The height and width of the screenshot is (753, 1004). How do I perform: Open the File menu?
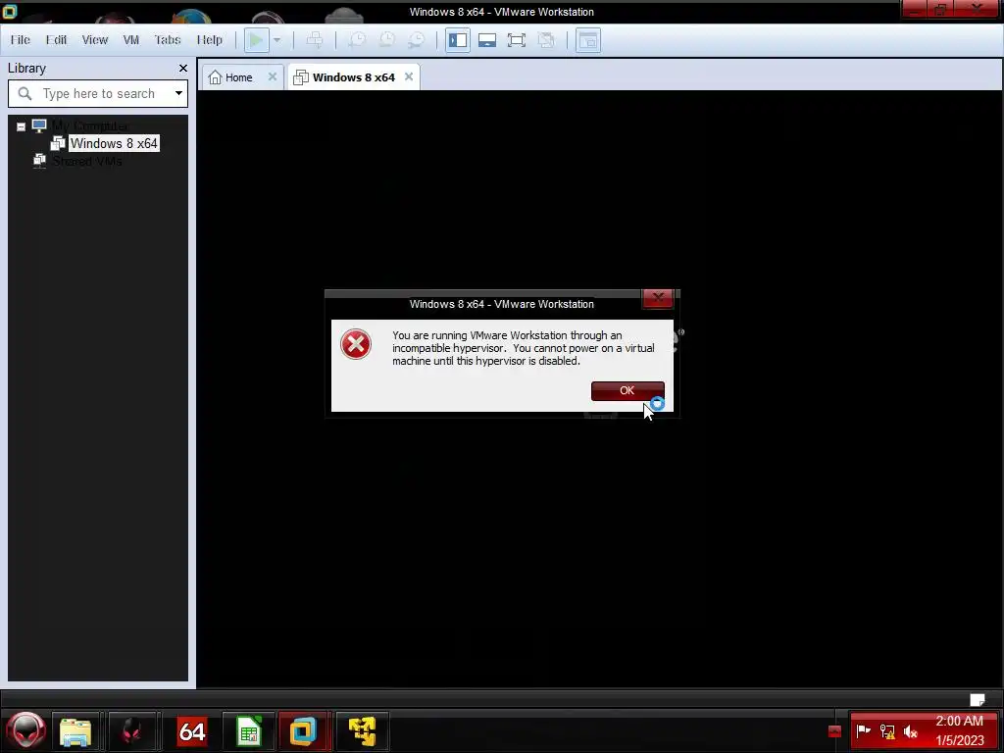click(x=21, y=39)
